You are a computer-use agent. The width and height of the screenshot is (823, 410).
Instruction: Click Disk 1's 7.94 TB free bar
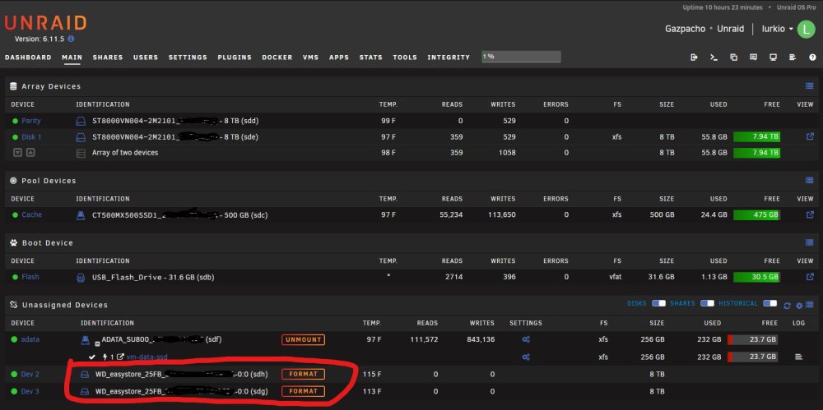pos(756,137)
